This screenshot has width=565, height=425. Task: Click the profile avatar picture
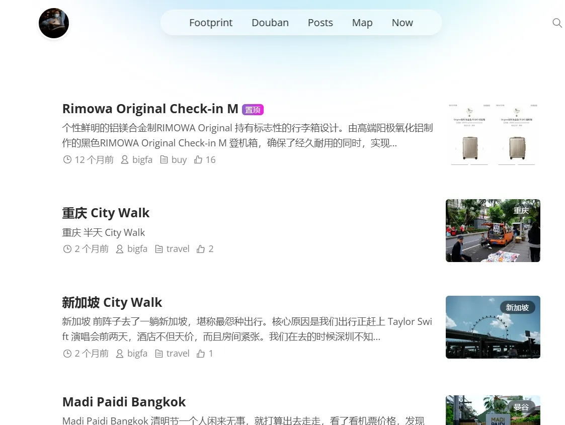(x=53, y=23)
